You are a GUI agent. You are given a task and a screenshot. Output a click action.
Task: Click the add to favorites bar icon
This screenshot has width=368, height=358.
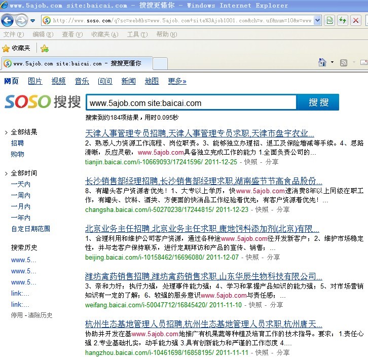click(45, 48)
